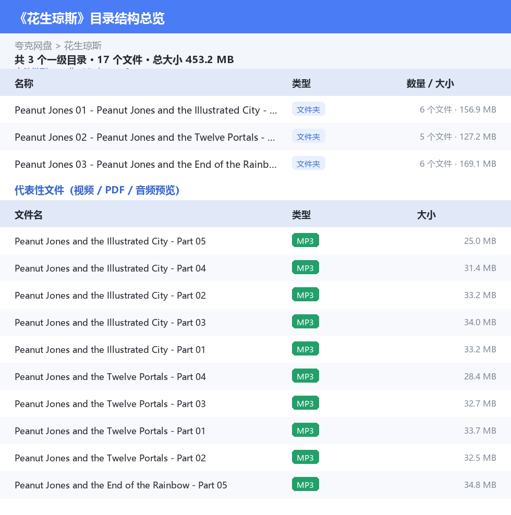
Task: Click the 33.7 MB size value
Action: [480, 431]
